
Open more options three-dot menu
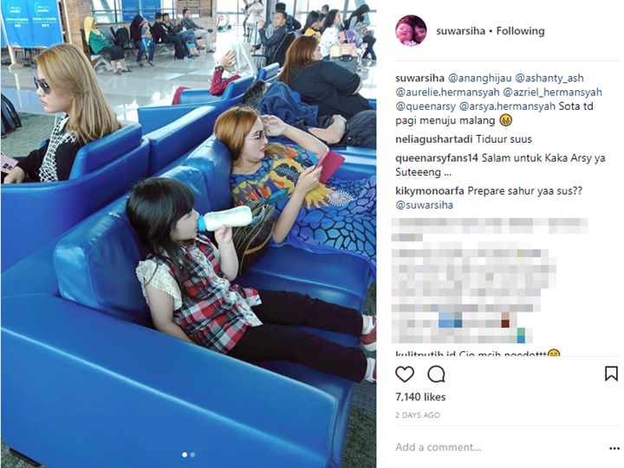click(x=614, y=448)
